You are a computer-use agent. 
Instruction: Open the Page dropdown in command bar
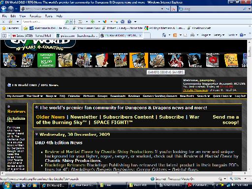[206, 35]
